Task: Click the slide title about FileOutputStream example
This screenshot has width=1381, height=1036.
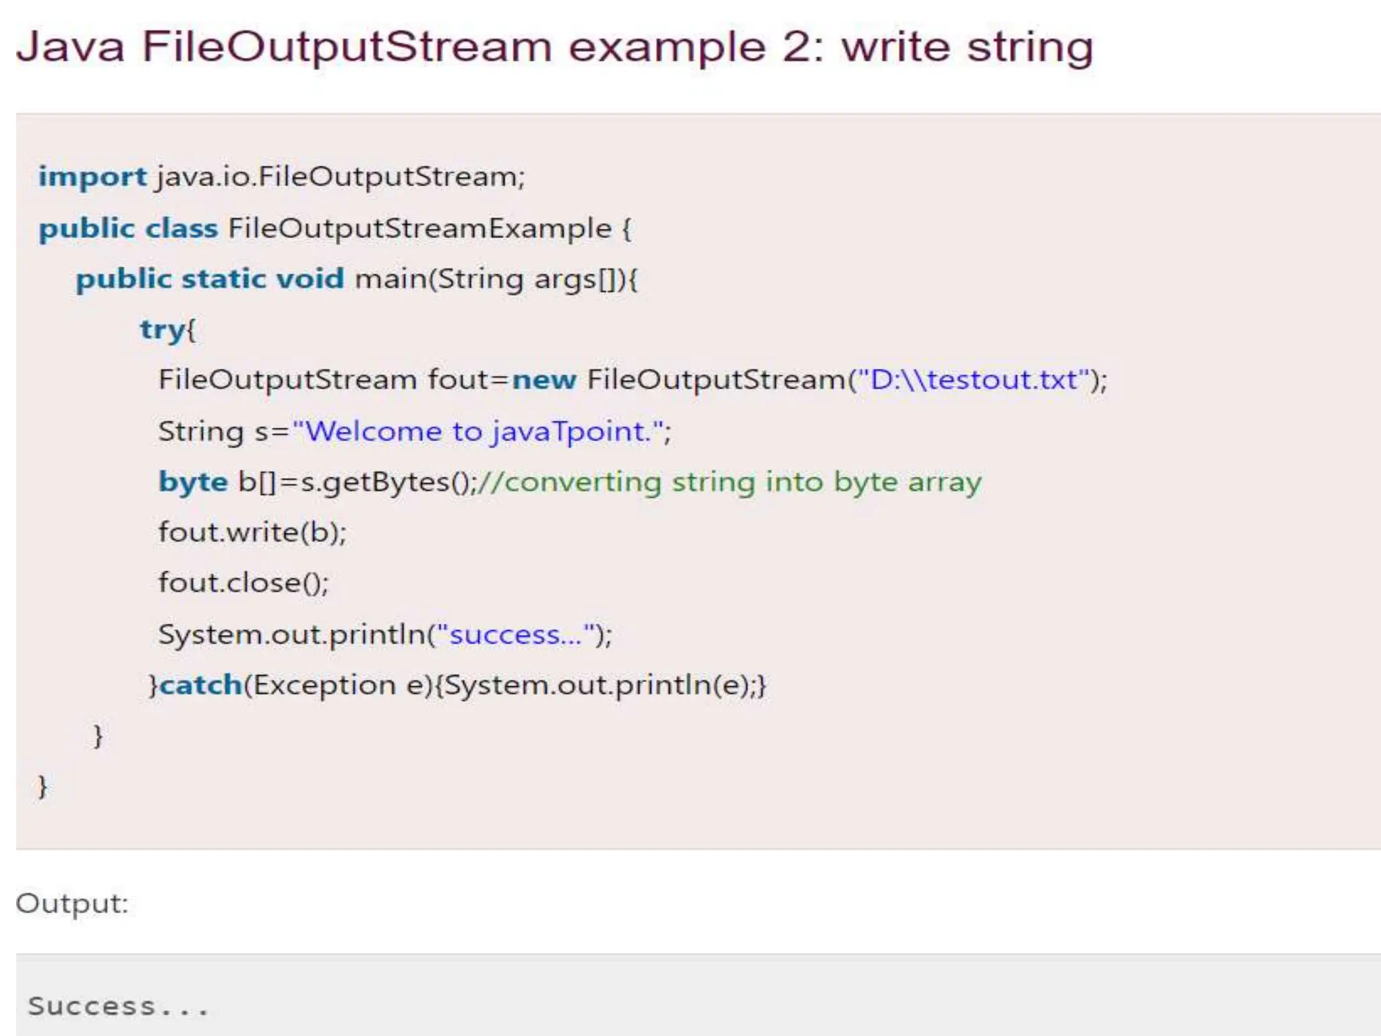Action: click(553, 47)
